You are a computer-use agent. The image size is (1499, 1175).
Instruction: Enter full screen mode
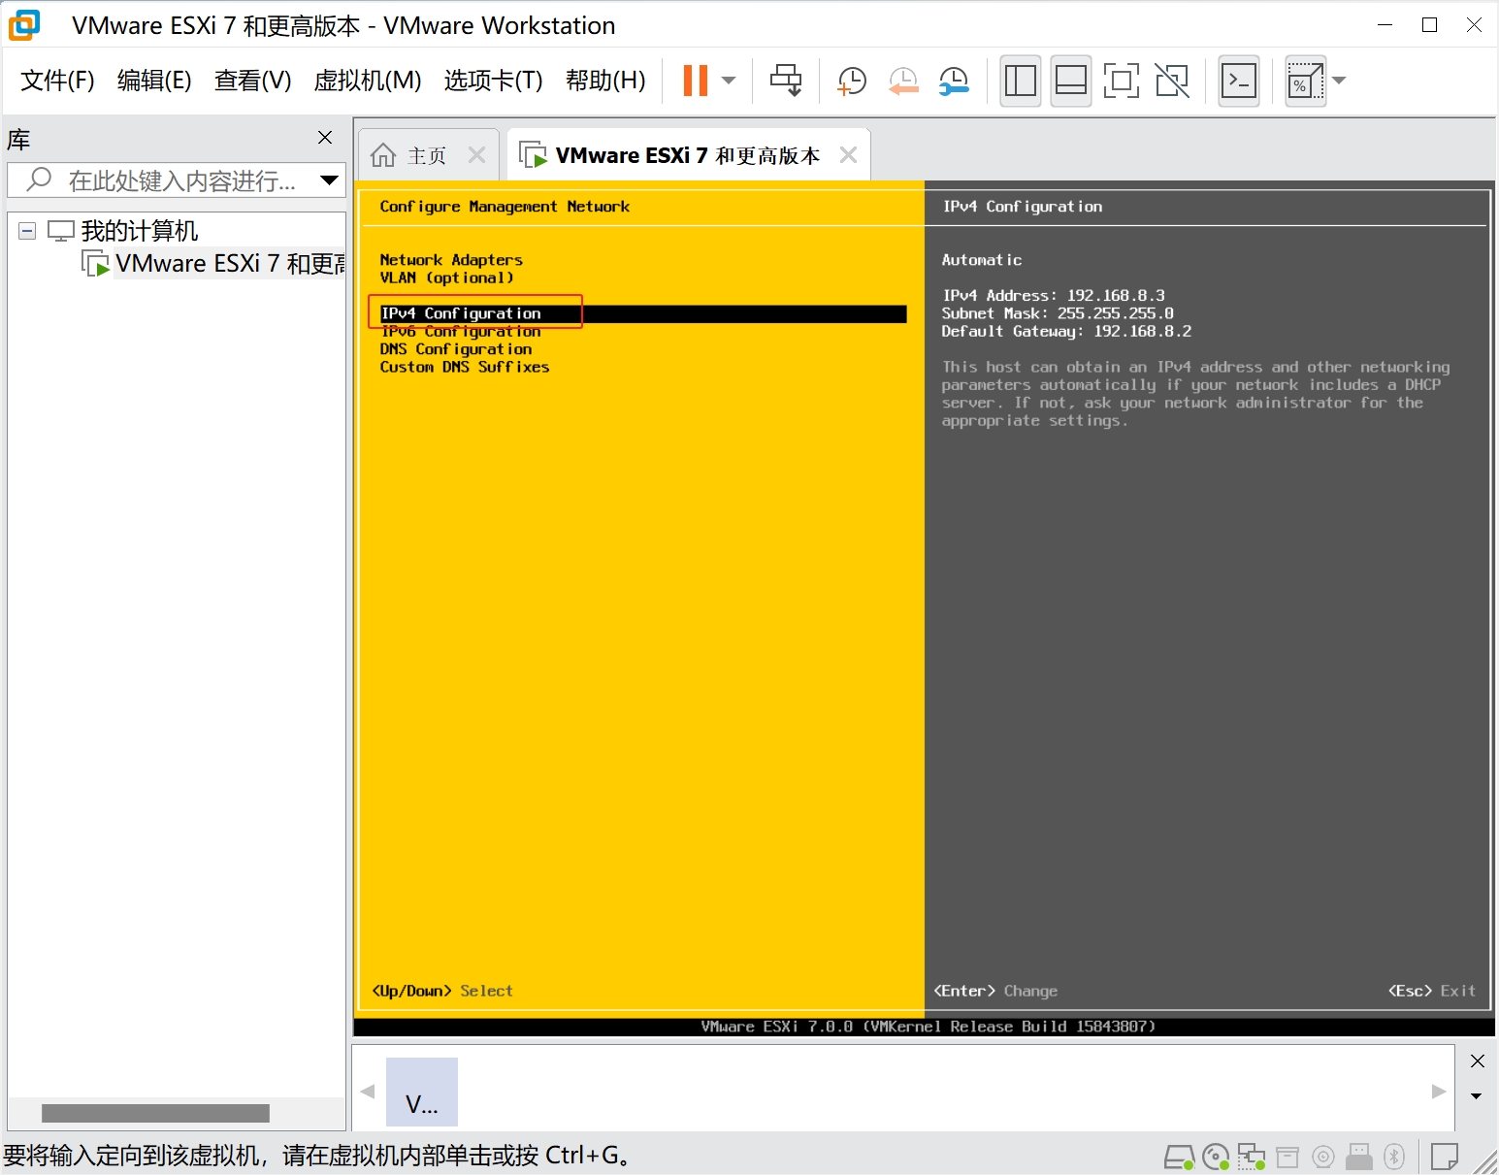click(x=1121, y=81)
